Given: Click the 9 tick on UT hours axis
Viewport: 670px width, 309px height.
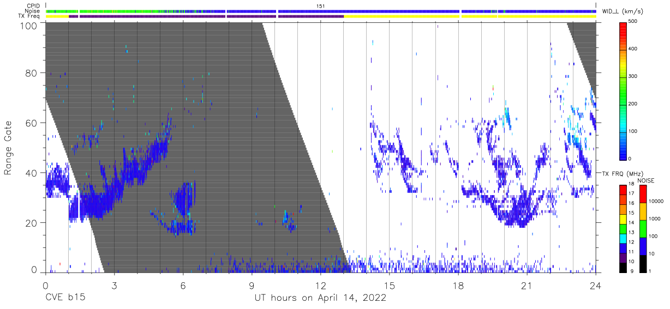Looking at the screenshot, I should [x=252, y=285].
